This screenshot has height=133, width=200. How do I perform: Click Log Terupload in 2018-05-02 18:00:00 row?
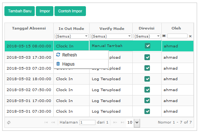coord(106,79)
